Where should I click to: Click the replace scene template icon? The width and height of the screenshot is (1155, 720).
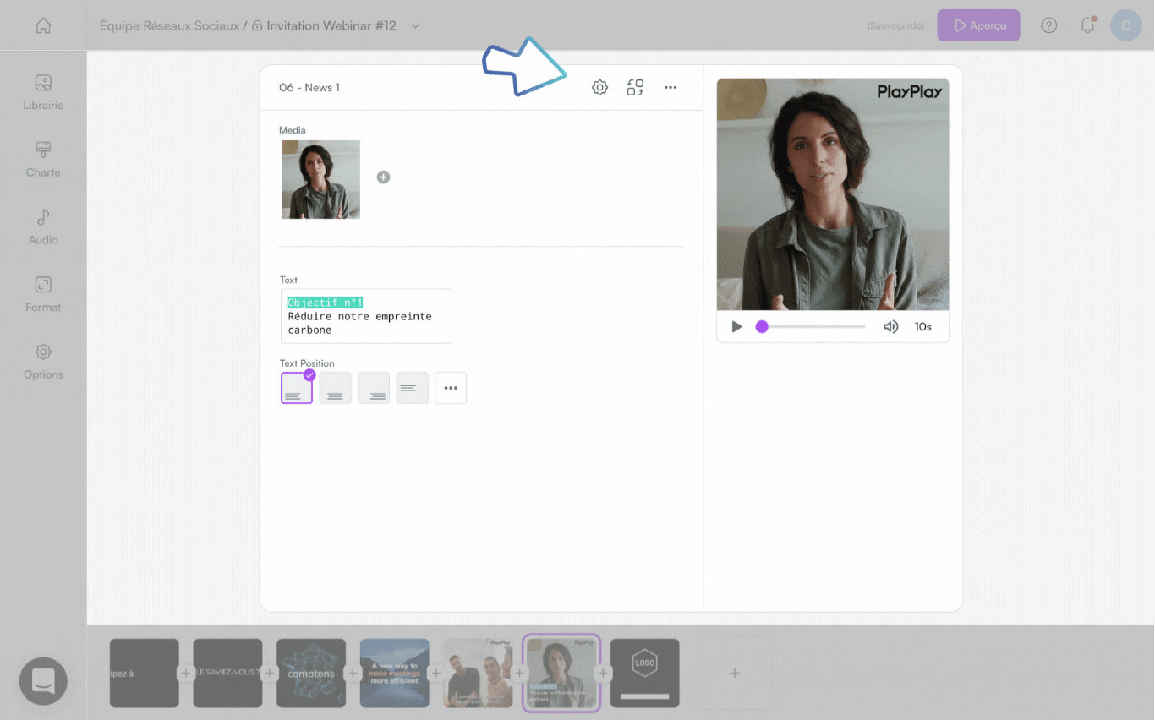coord(635,87)
